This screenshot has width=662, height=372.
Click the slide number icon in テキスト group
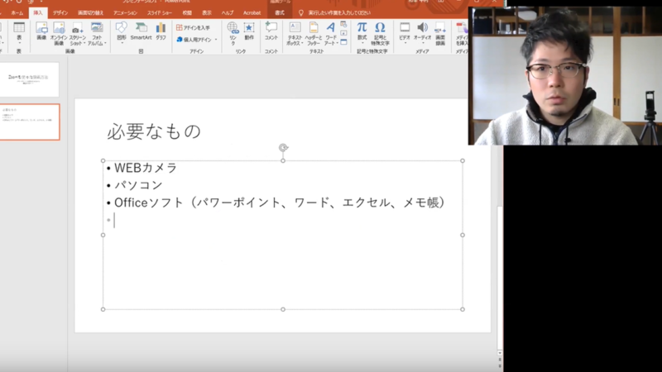343,33
